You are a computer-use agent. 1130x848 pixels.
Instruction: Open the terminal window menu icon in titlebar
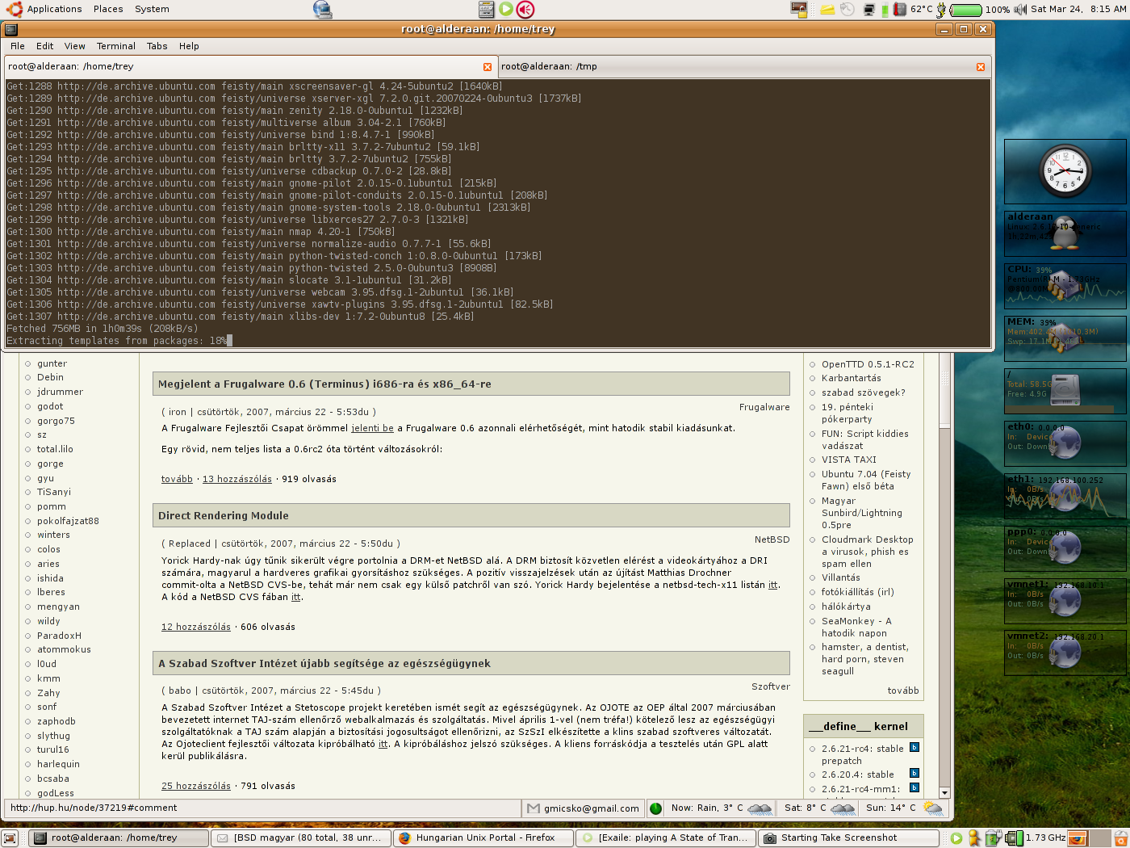[11, 29]
